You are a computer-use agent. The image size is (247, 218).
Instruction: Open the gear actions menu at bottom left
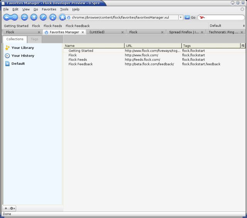pos(12,208)
